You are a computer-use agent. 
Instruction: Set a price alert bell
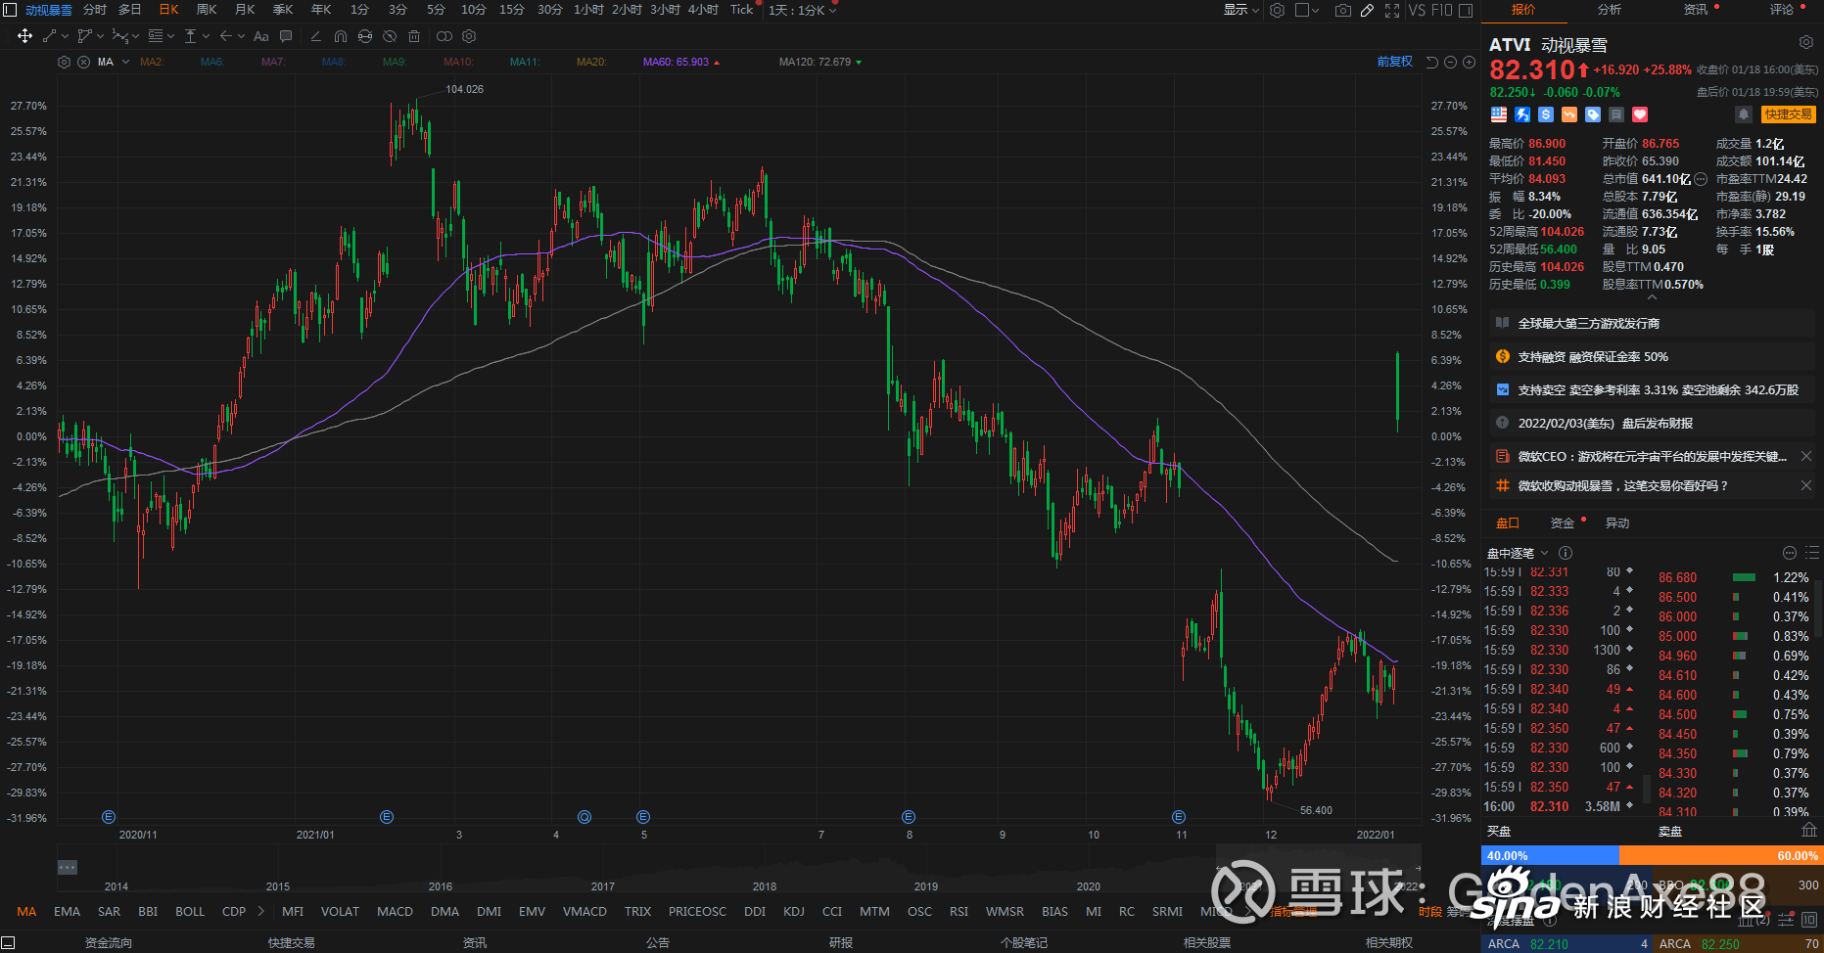[x=1744, y=114]
